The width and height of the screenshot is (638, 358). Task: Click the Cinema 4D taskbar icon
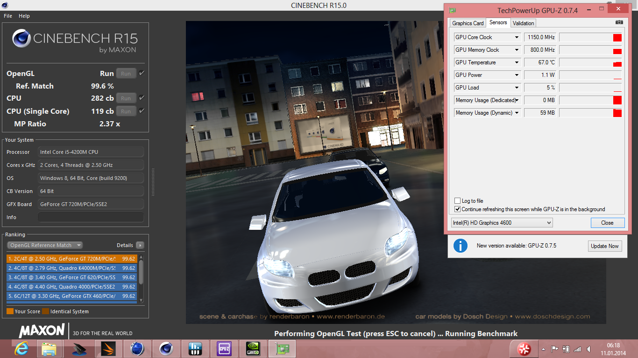(166, 349)
